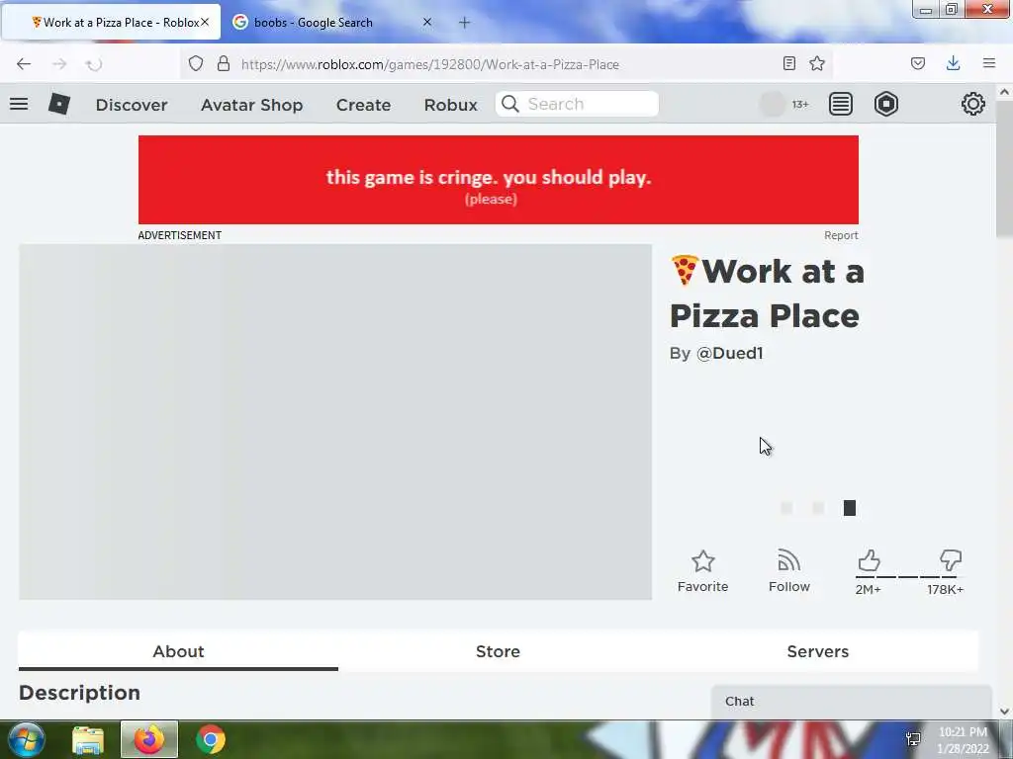Launch Google Chrome from taskbar
This screenshot has width=1013, height=759.
210,739
